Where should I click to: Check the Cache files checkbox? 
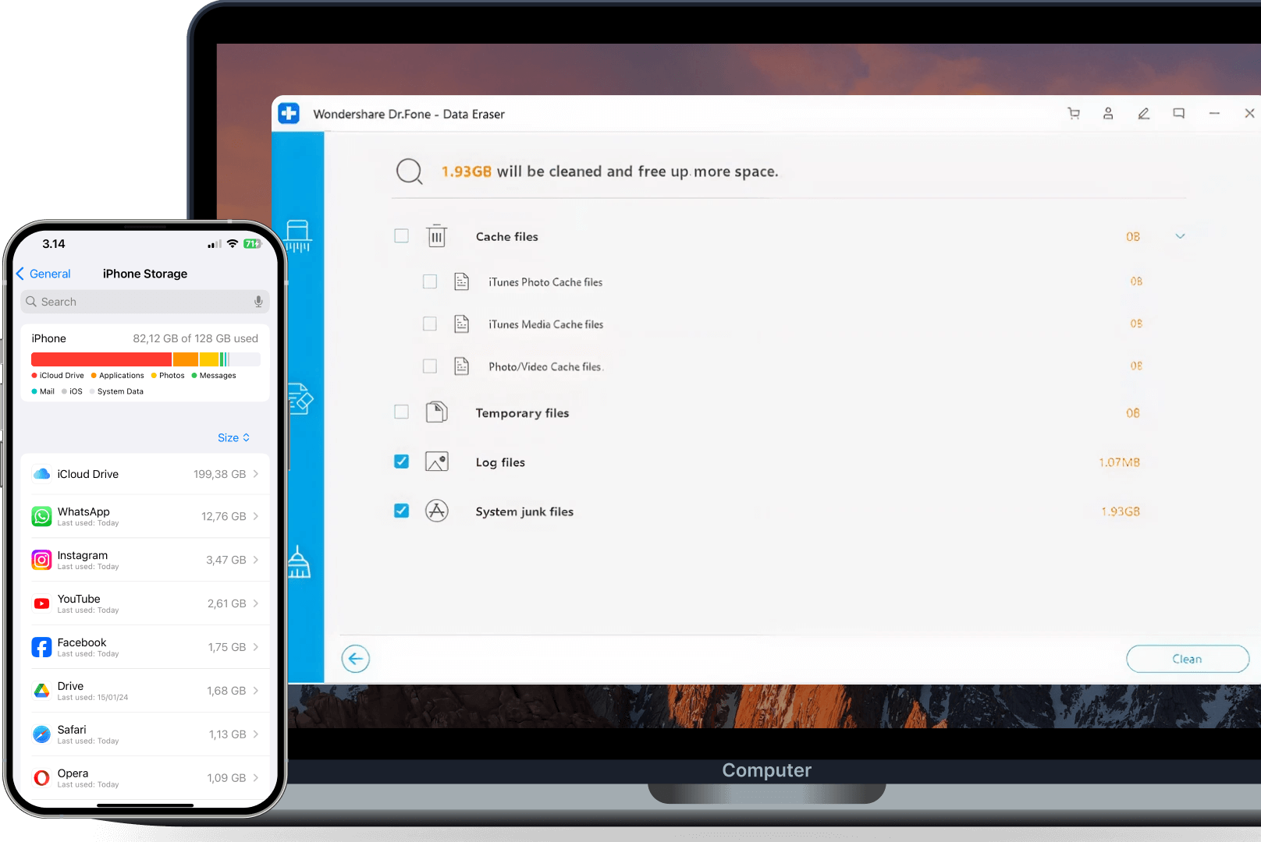[x=401, y=235]
